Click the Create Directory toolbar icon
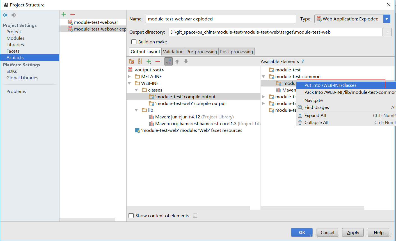Image resolution: width=396 pixels, height=241 pixels. pyautogui.click(x=131, y=62)
